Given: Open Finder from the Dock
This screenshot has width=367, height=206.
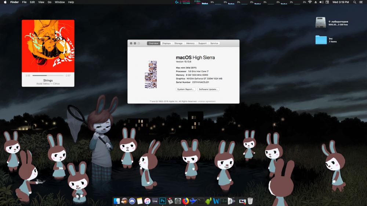Looking at the screenshot, I should coord(117,201).
